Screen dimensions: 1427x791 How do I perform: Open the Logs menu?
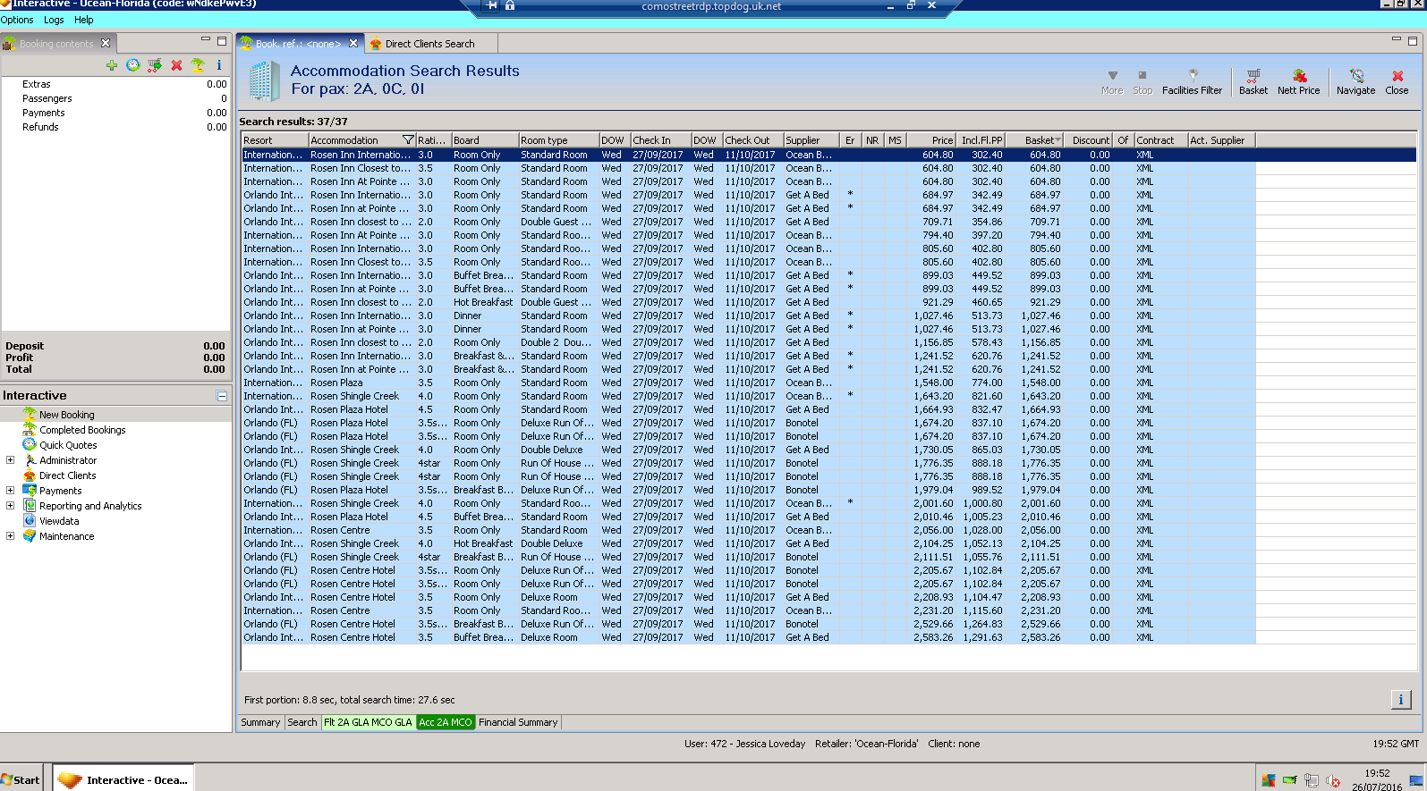coord(54,20)
